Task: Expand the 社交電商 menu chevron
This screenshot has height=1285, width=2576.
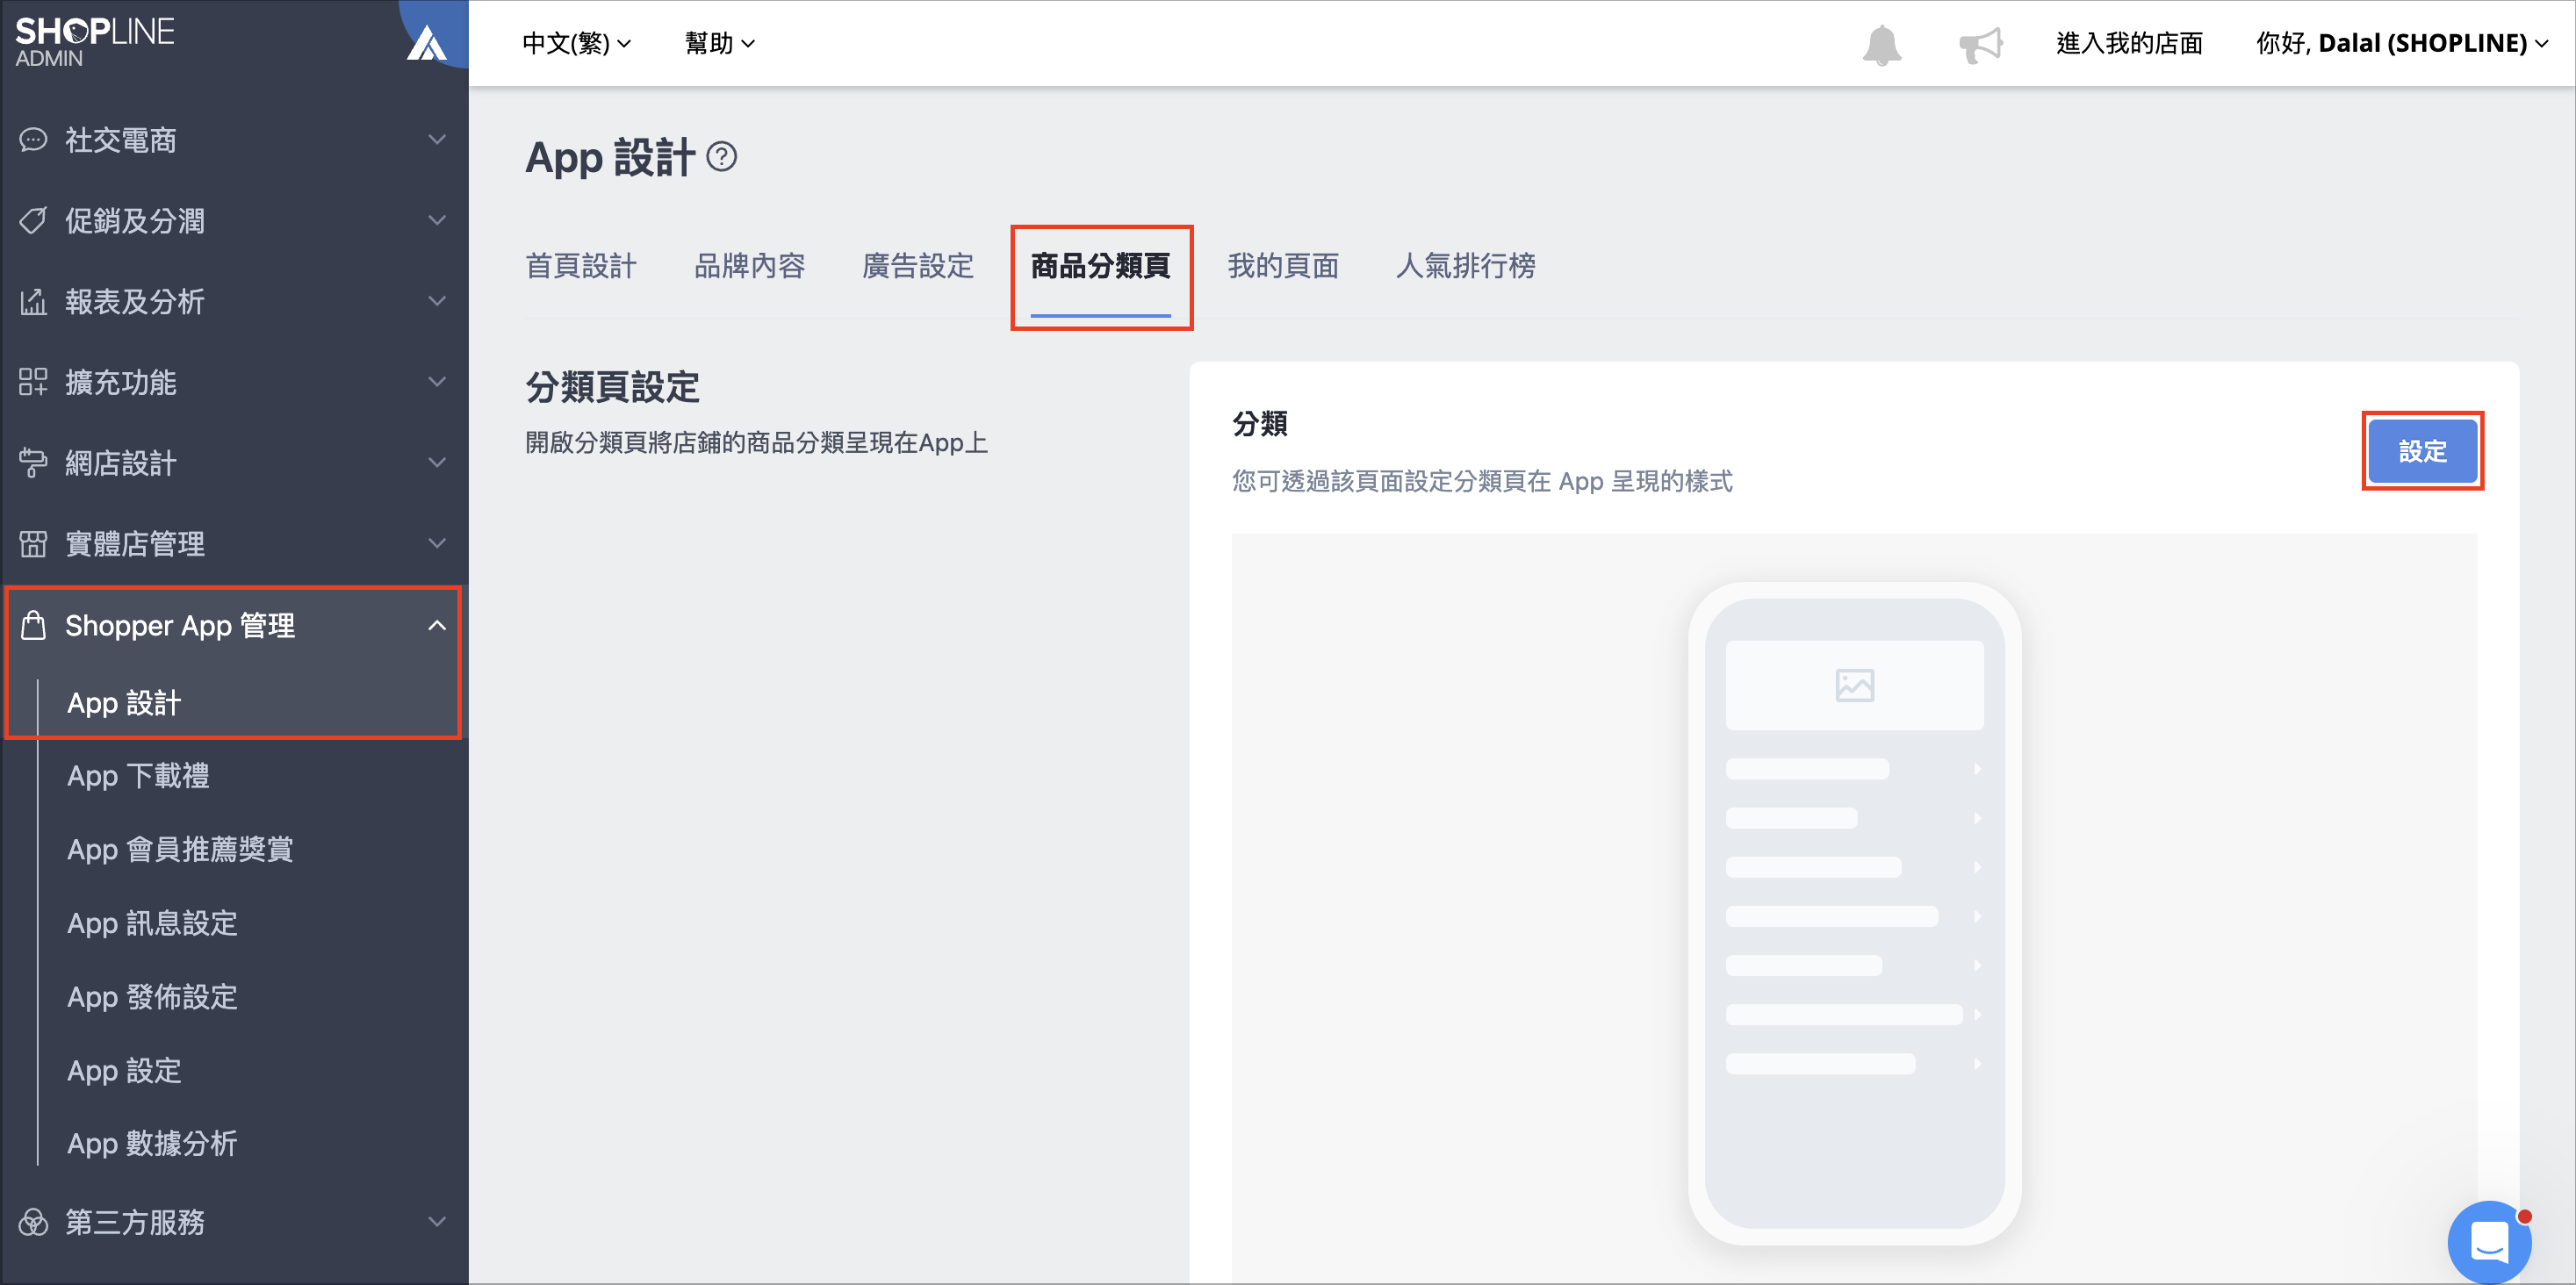Action: click(x=437, y=139)
